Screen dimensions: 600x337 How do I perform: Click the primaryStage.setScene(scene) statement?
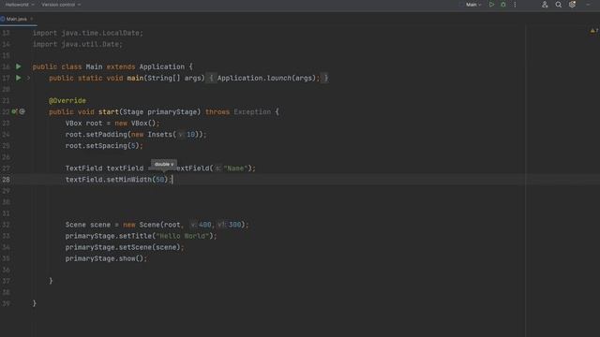coord(125,247)
